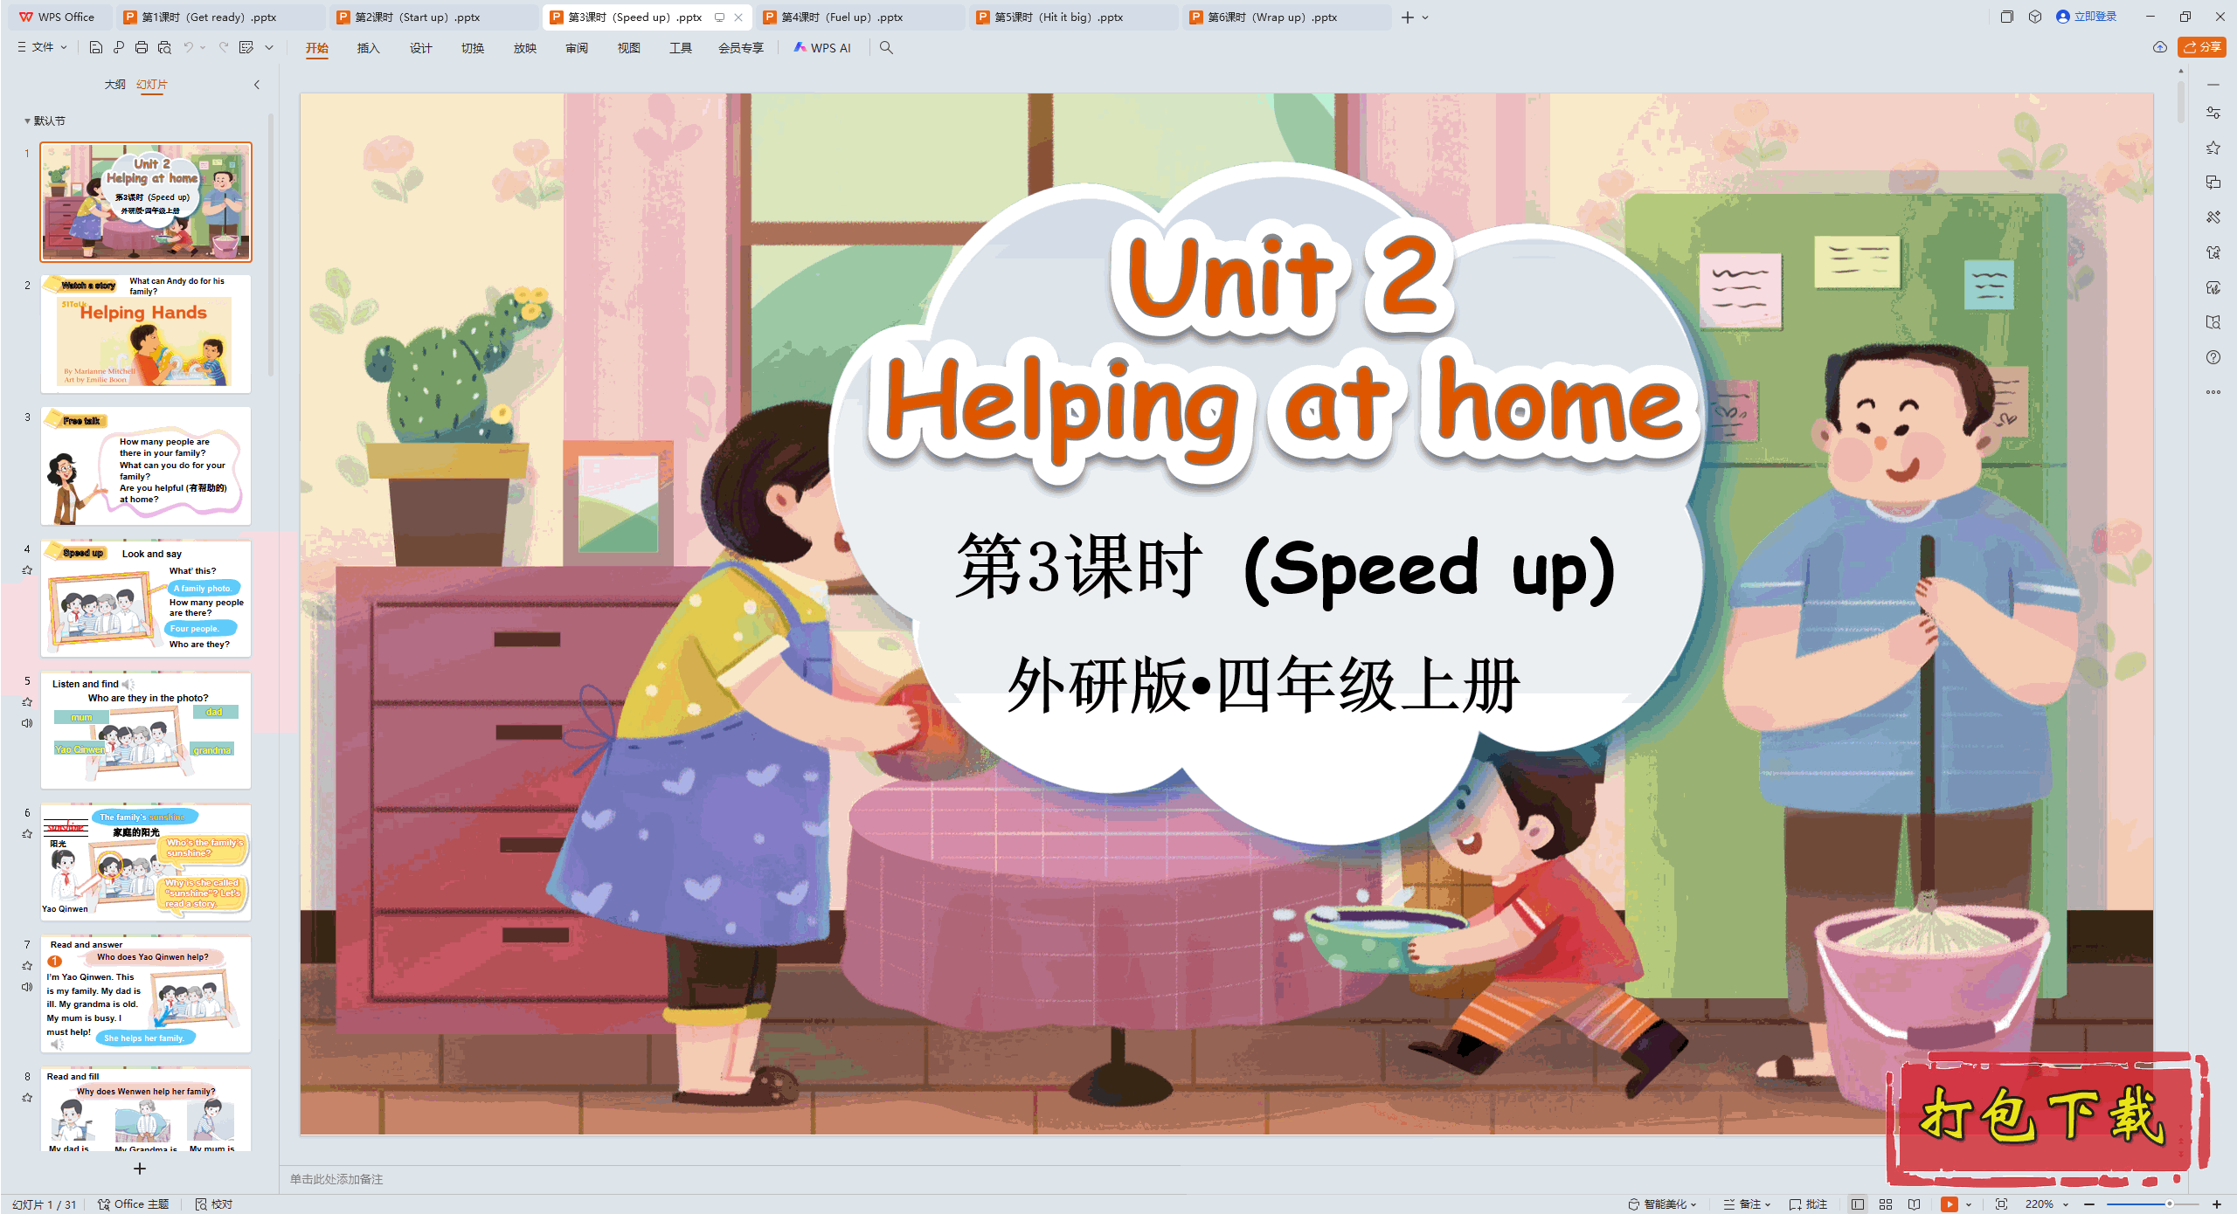
Task: Switch to reading view book icon
Action: pyautogui.click(x=1914, y=1204)
